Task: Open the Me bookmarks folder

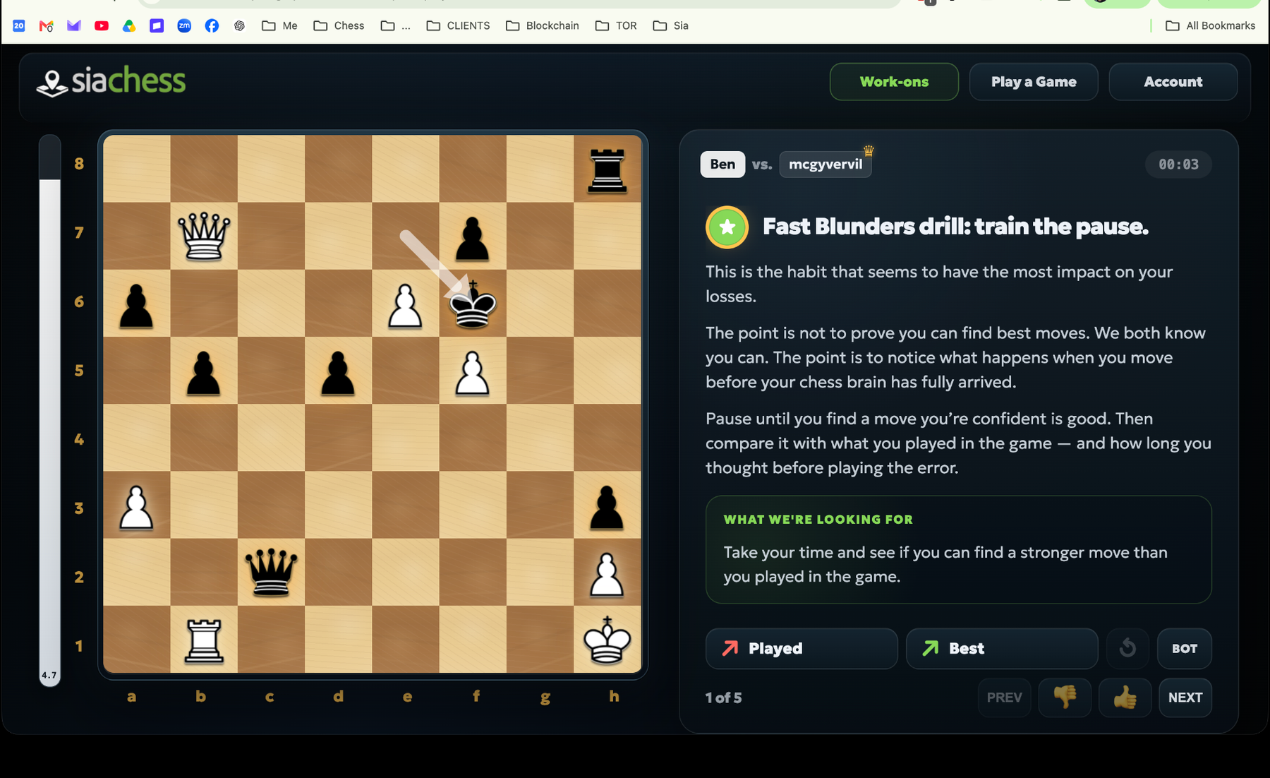Action: tap(279, 25)
